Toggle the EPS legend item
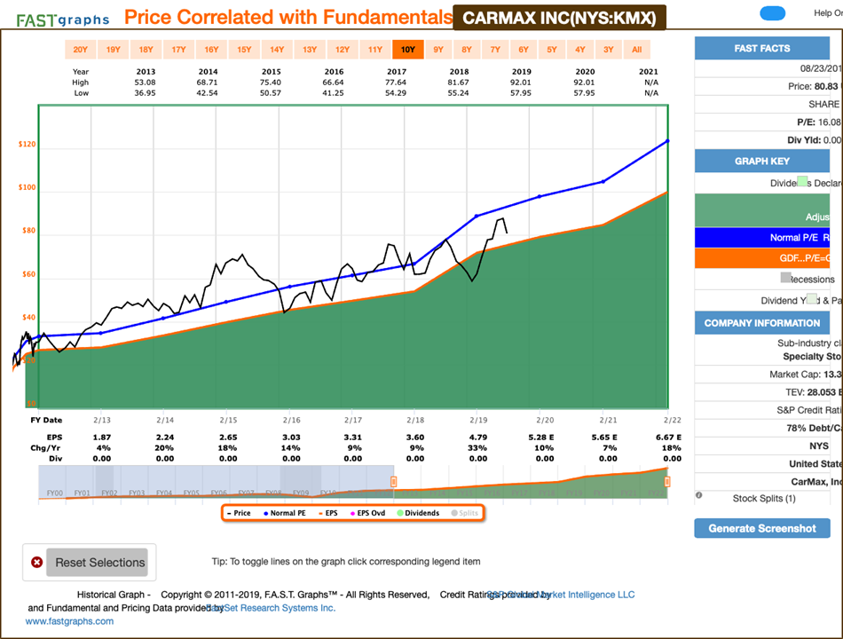The width and height of the screenshot is (843, 639). click(328, 513)
